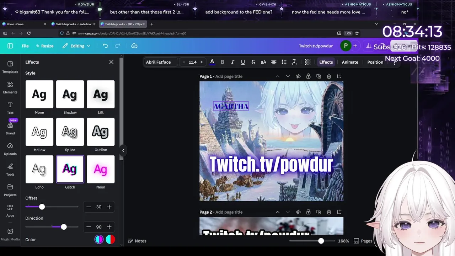
Task: Open the Editing mode dropdown
Action: (76, 46)
